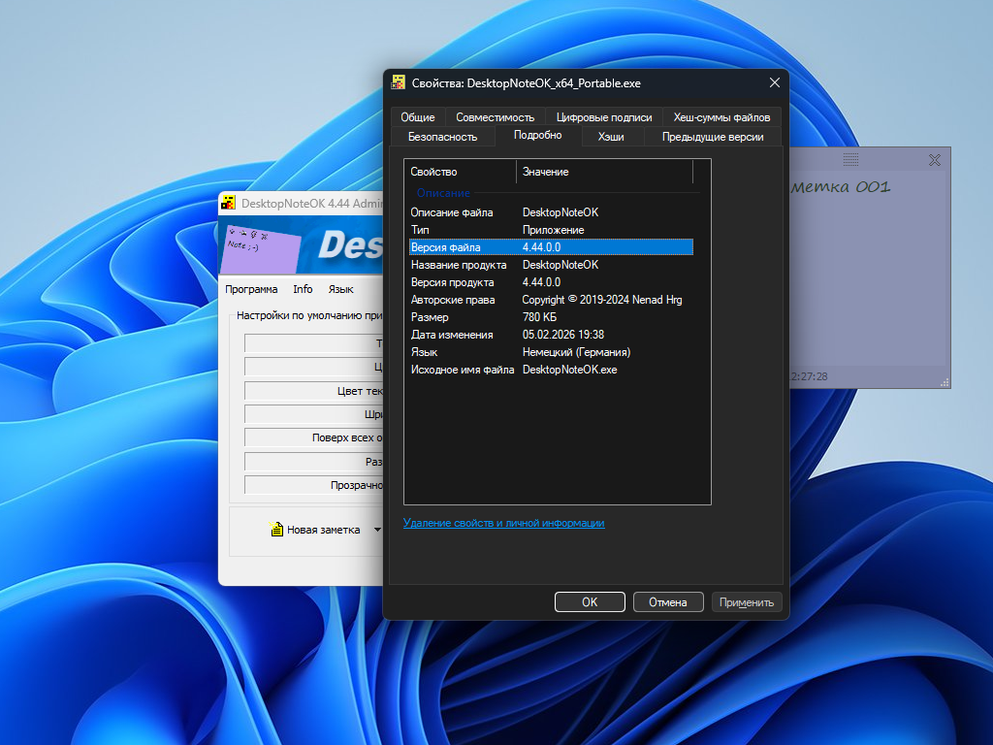Click the OK button
This screenshot has height=745, width=993.
pos(590,601)
